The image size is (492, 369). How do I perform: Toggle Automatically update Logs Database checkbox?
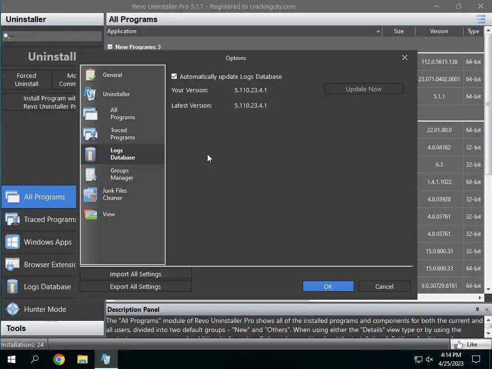click(x=174, y=76)
